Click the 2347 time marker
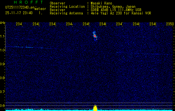 coord(120,24)
